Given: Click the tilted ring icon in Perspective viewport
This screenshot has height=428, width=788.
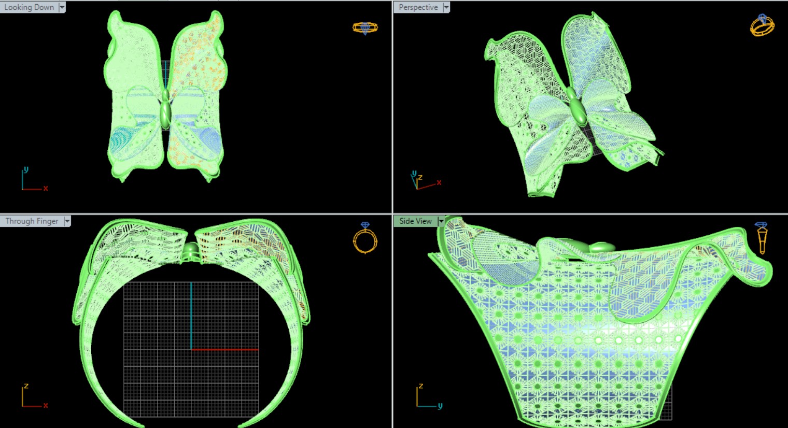Looking at the screenshot, I should click(762, 25).
